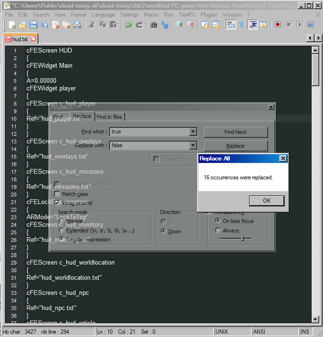Click the Replace button

(x=236, y=146)
